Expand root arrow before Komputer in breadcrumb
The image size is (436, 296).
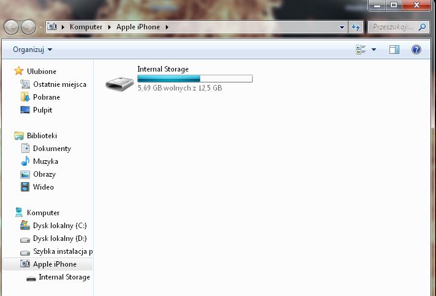63,27
